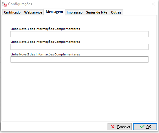Click the Linha Nova 1 das Informações label
Image resolution: width=159 pixels, height=133 pixels.
pos(45,29)
